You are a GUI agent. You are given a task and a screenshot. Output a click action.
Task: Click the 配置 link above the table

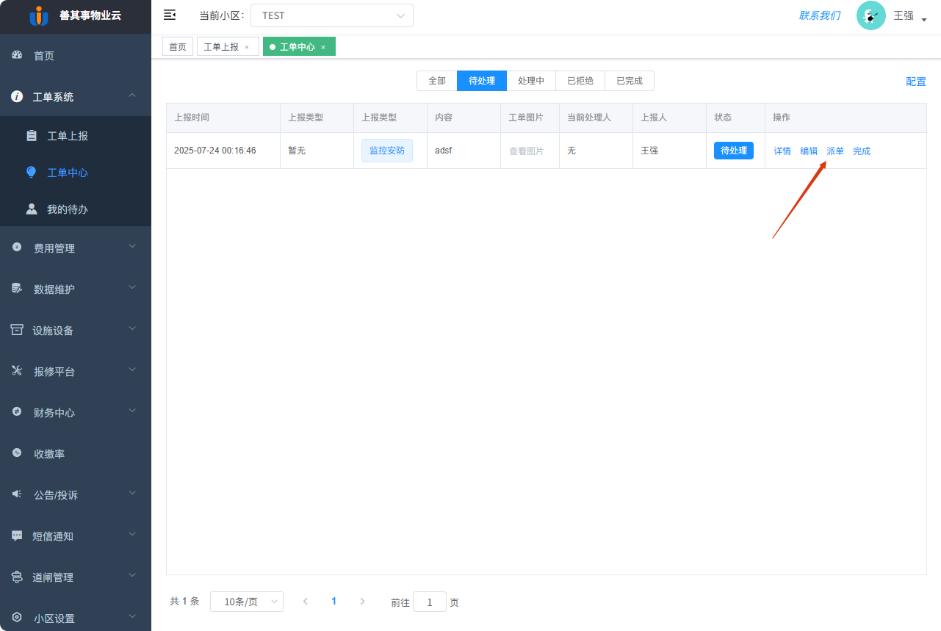(915, 81)
